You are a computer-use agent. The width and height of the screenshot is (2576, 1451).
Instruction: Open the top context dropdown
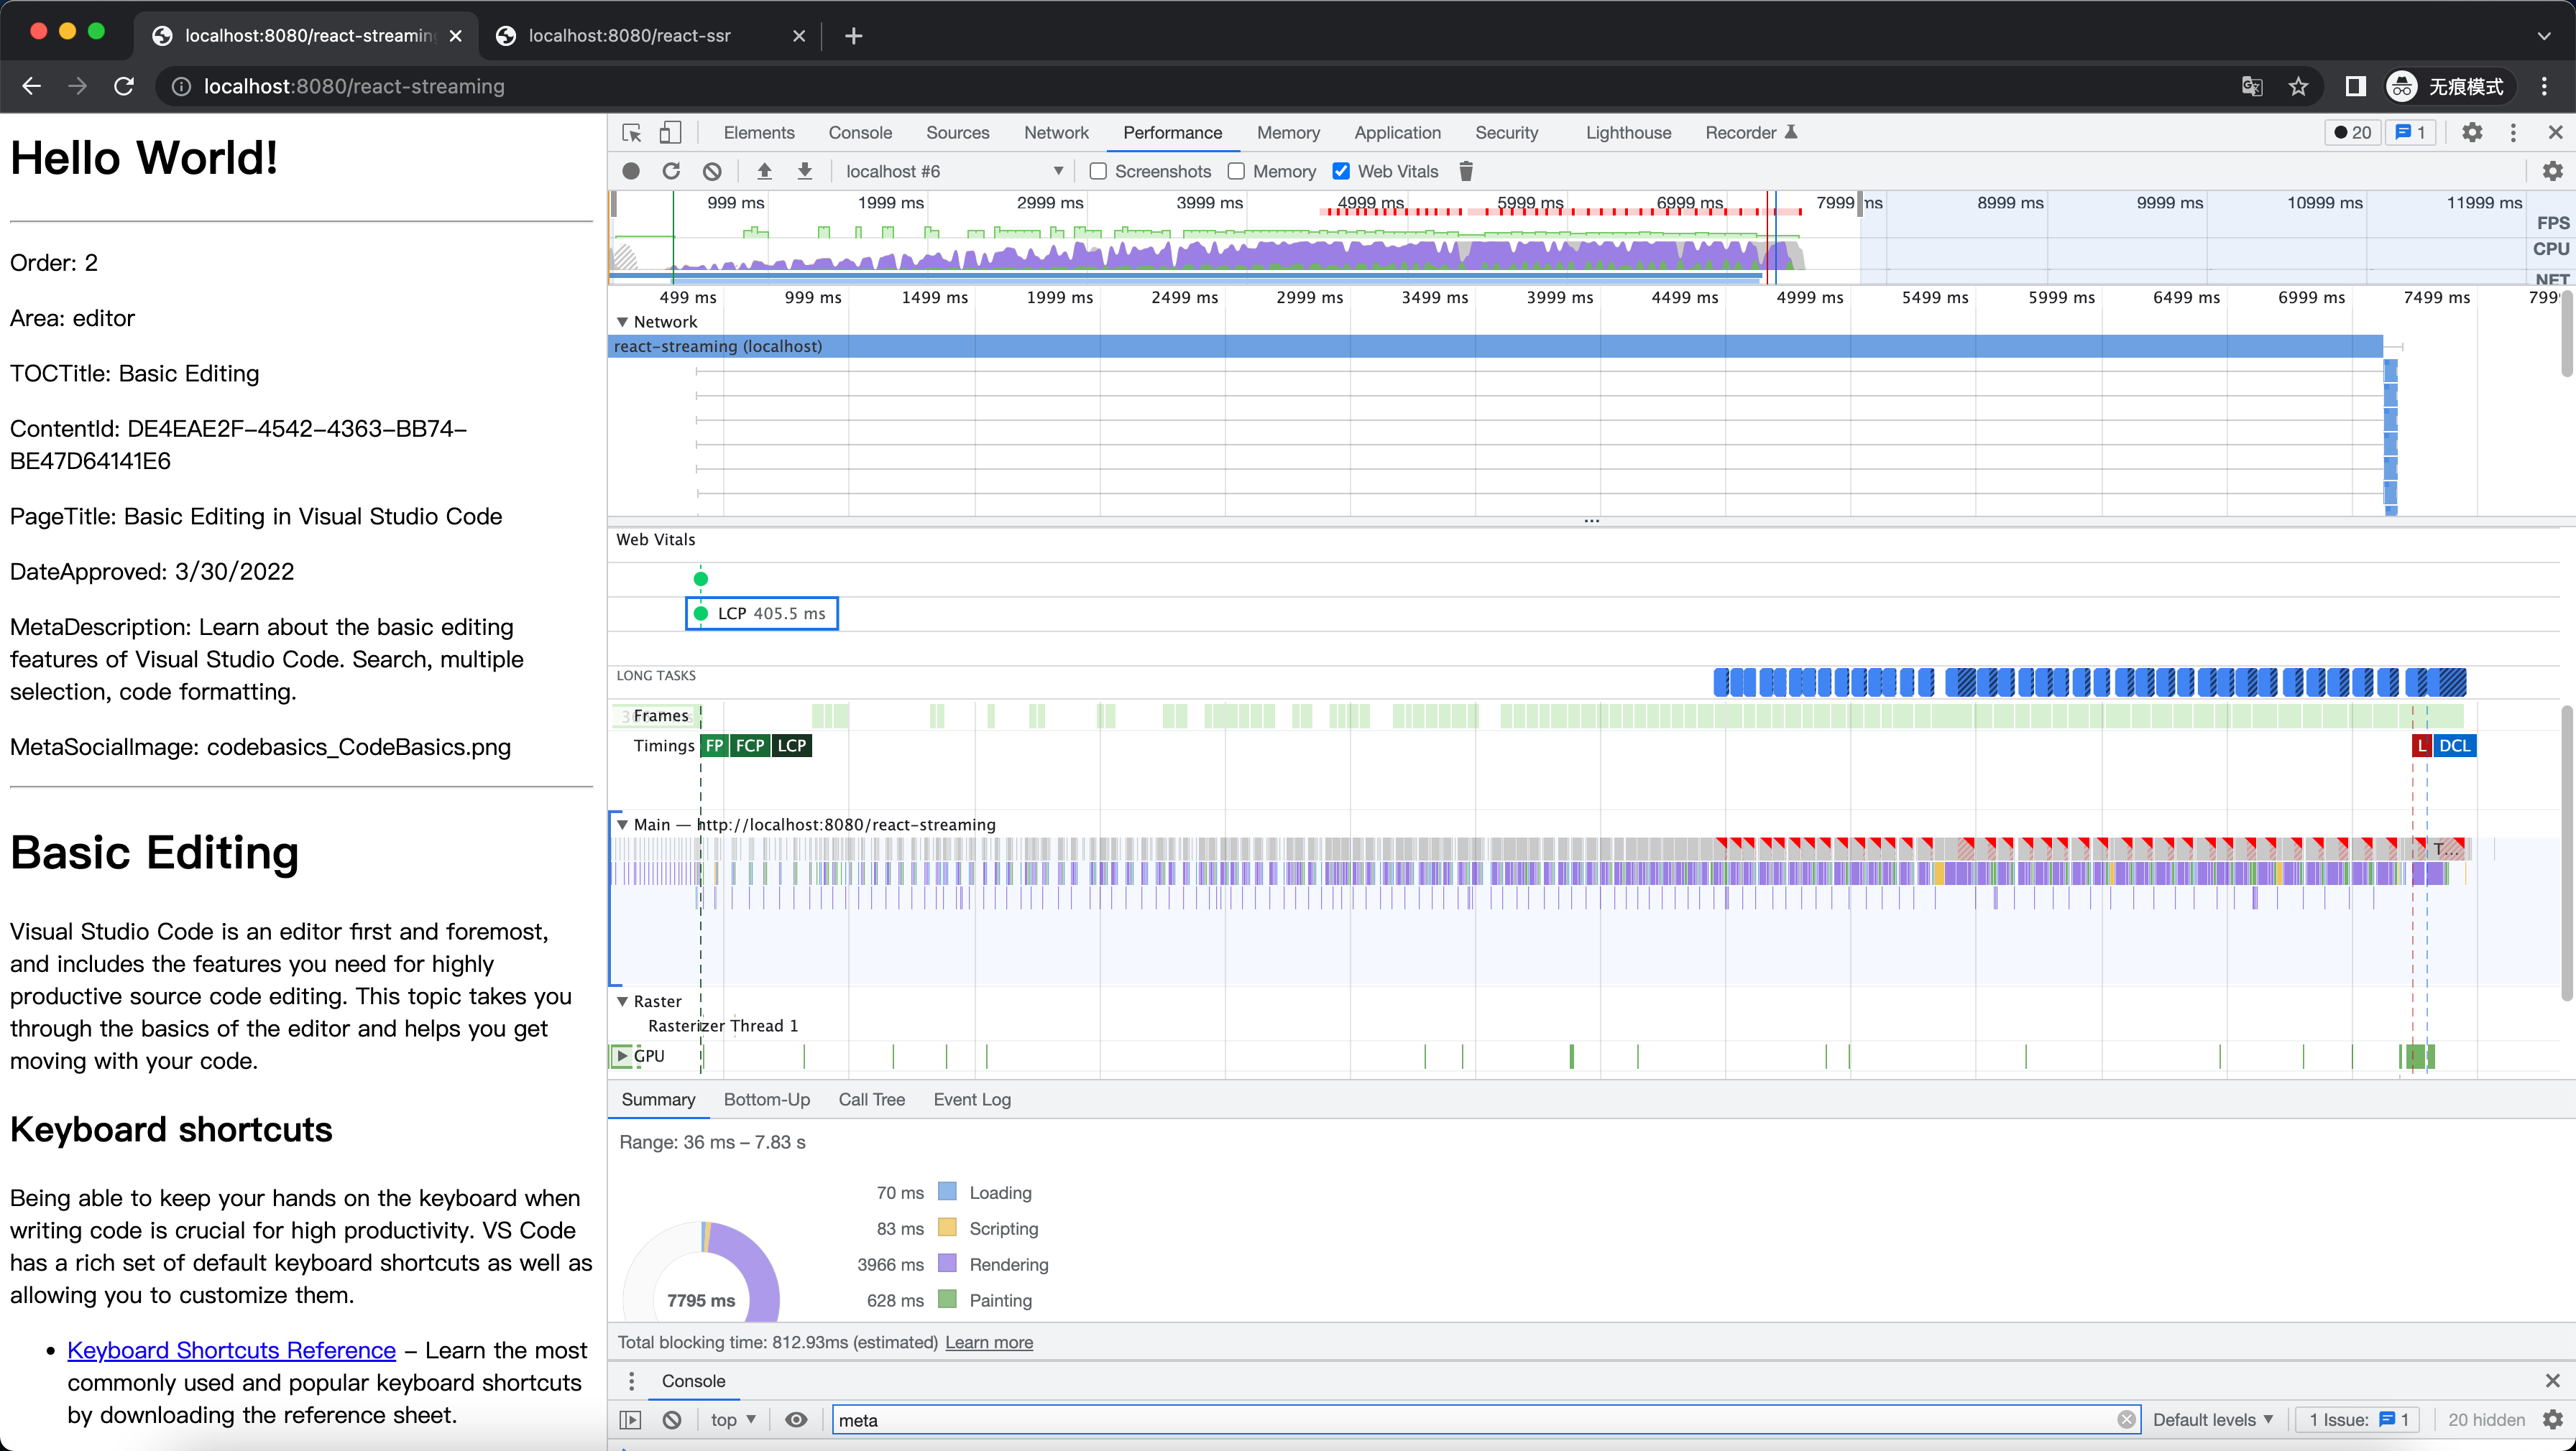click(733, 1419)
